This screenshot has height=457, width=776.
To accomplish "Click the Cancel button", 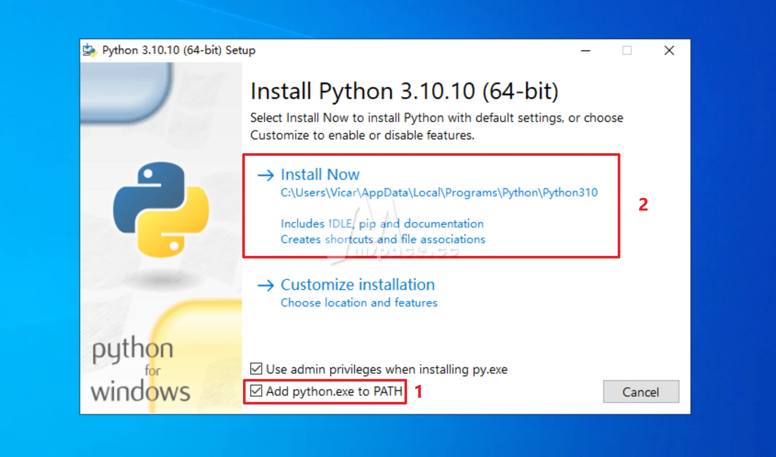I will coord(641,392).
